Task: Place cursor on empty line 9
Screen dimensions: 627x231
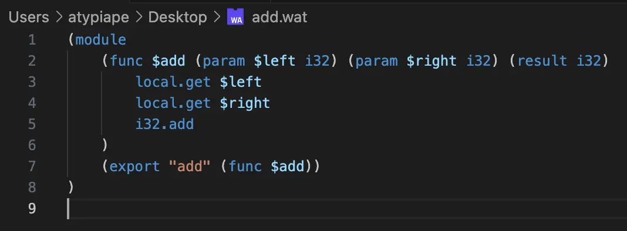Action: click(x=344, y=208)
